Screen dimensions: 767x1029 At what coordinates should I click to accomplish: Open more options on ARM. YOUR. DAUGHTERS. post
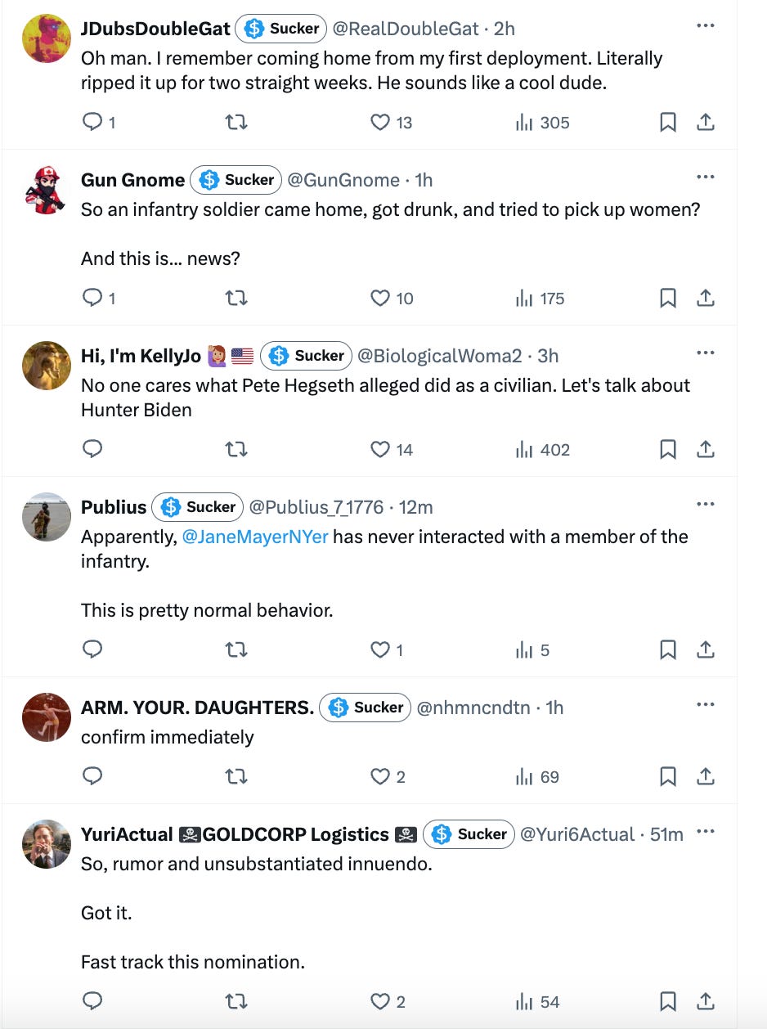[706, 704]
